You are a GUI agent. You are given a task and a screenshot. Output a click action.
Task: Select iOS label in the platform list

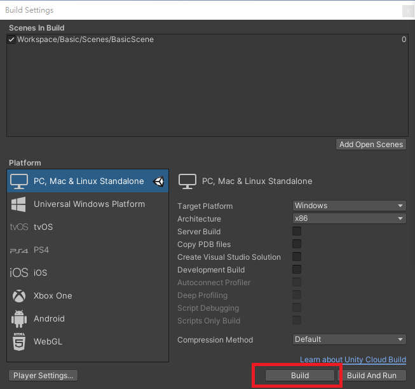point(40,273)
